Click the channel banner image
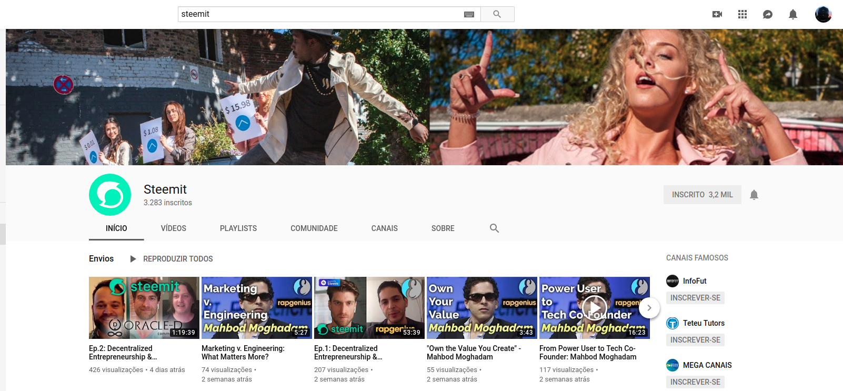This screenshot has height=391, width=843. [x=424, y=97]
